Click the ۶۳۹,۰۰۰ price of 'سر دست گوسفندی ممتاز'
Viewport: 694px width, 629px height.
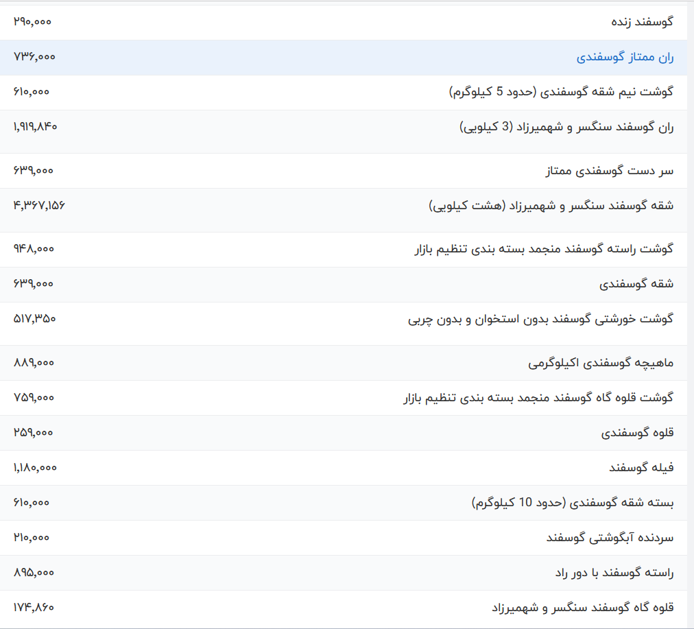coord(33,170)
